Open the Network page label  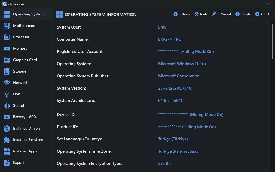[20, 83]
